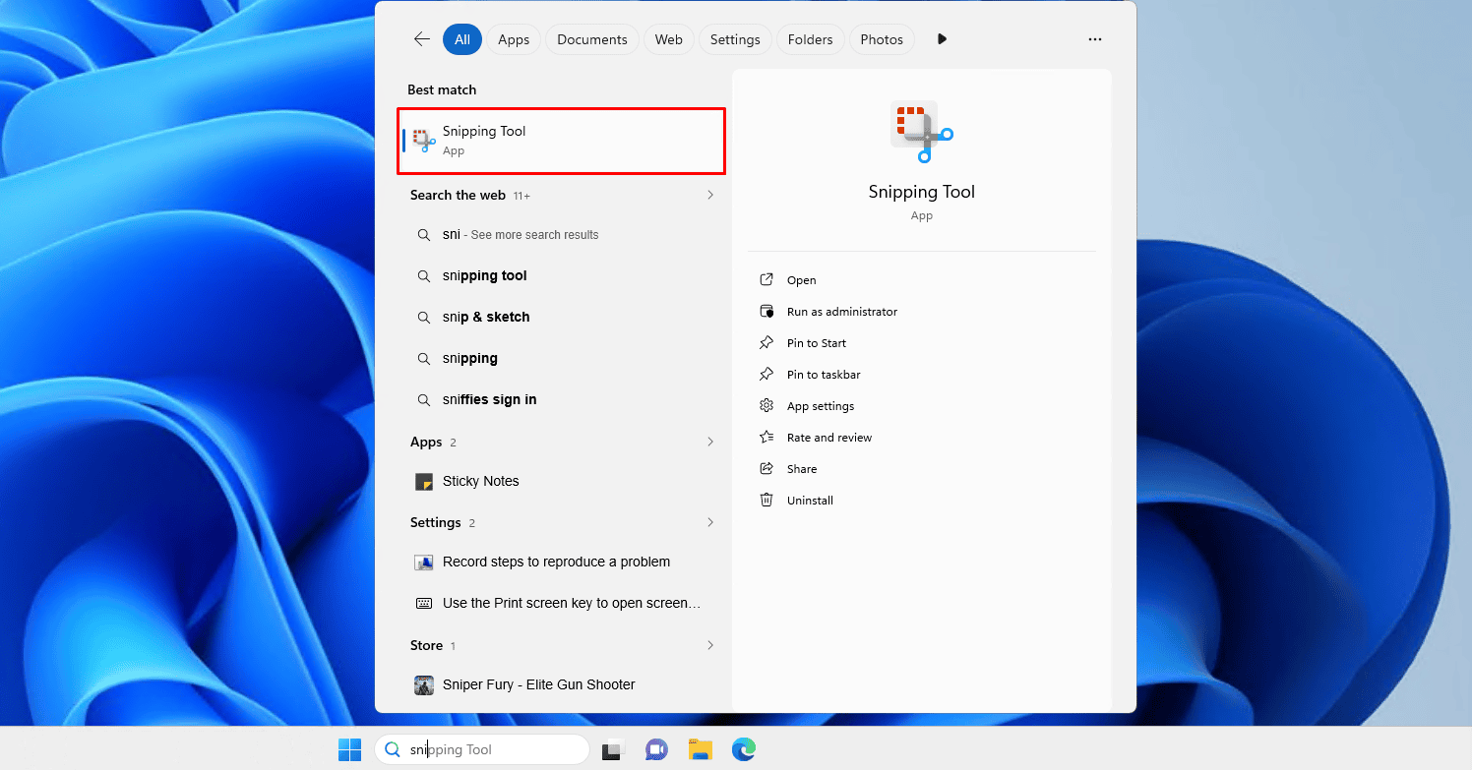Switch to the Web filter tab

pyautogui.click(x=669, y=39)
